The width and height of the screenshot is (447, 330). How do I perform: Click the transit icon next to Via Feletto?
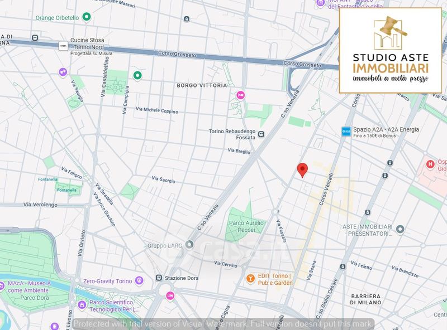point(343,266)
